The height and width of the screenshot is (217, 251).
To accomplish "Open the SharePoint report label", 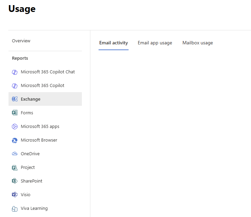I will (x=31, y=181).
